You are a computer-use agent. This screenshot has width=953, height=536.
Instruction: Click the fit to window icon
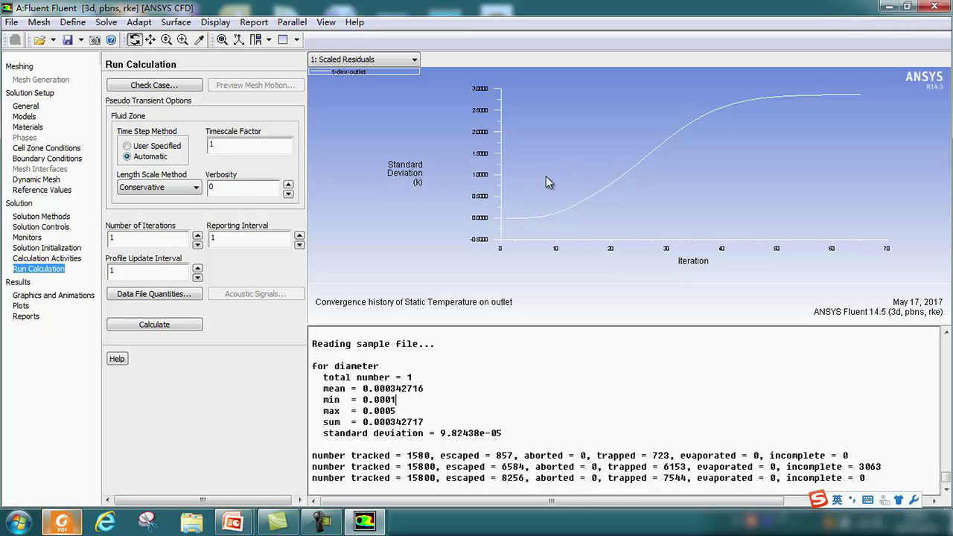tap(223, 40)
